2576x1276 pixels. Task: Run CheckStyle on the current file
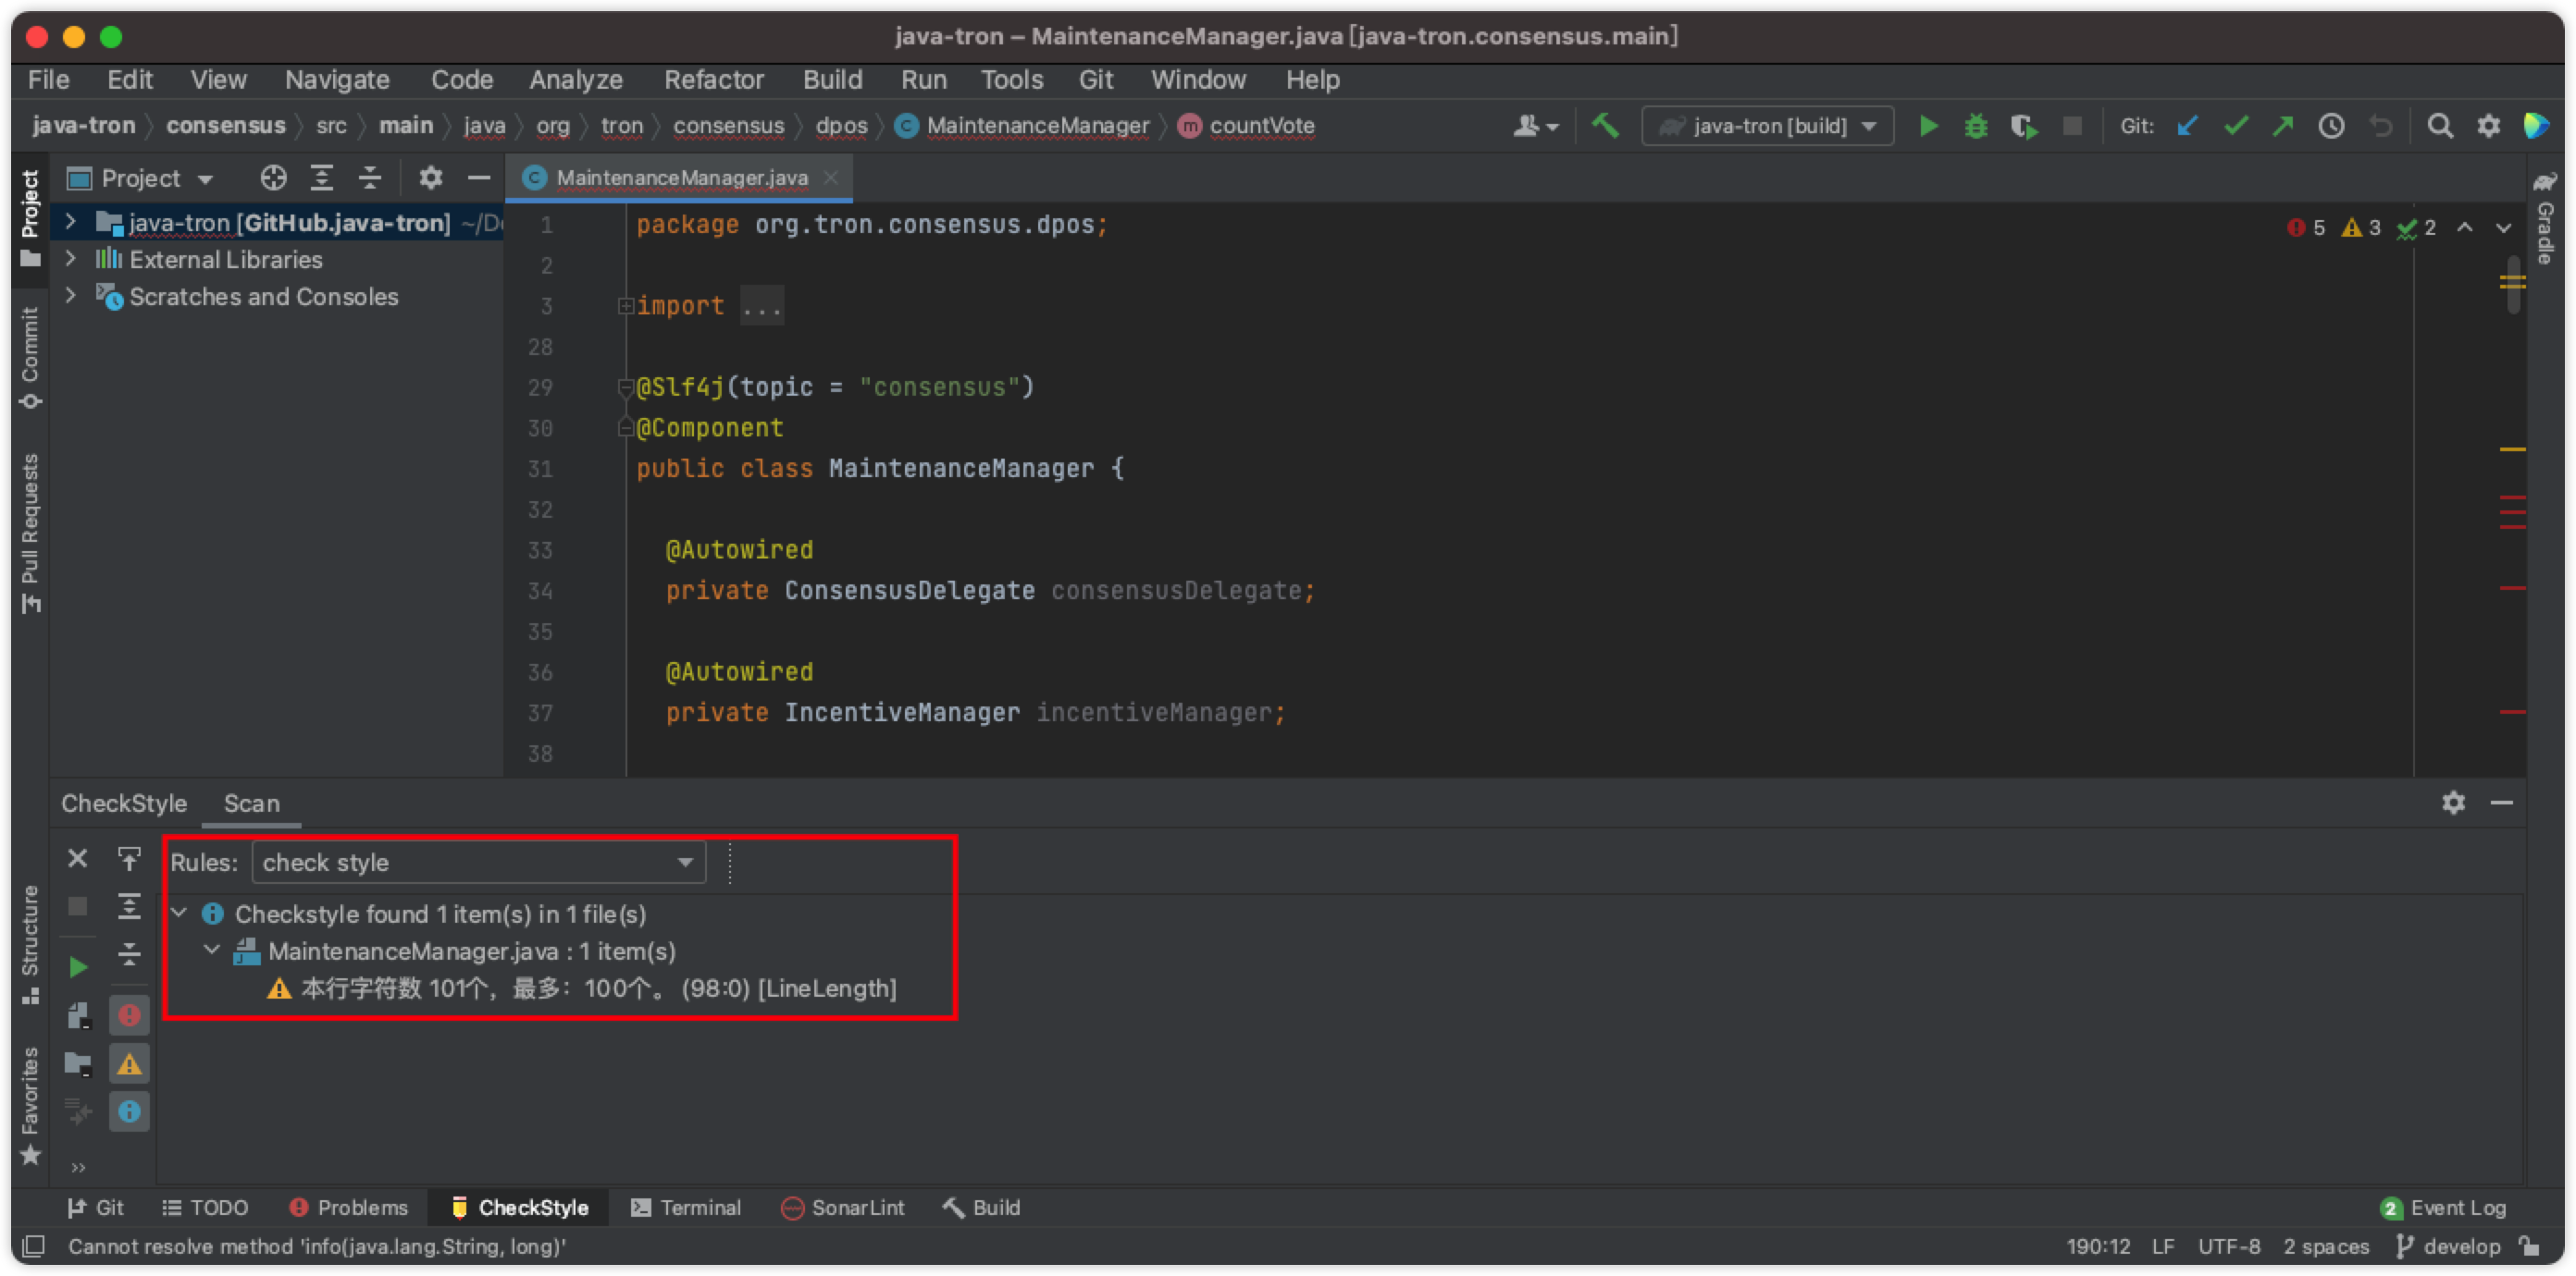[78, 966]
